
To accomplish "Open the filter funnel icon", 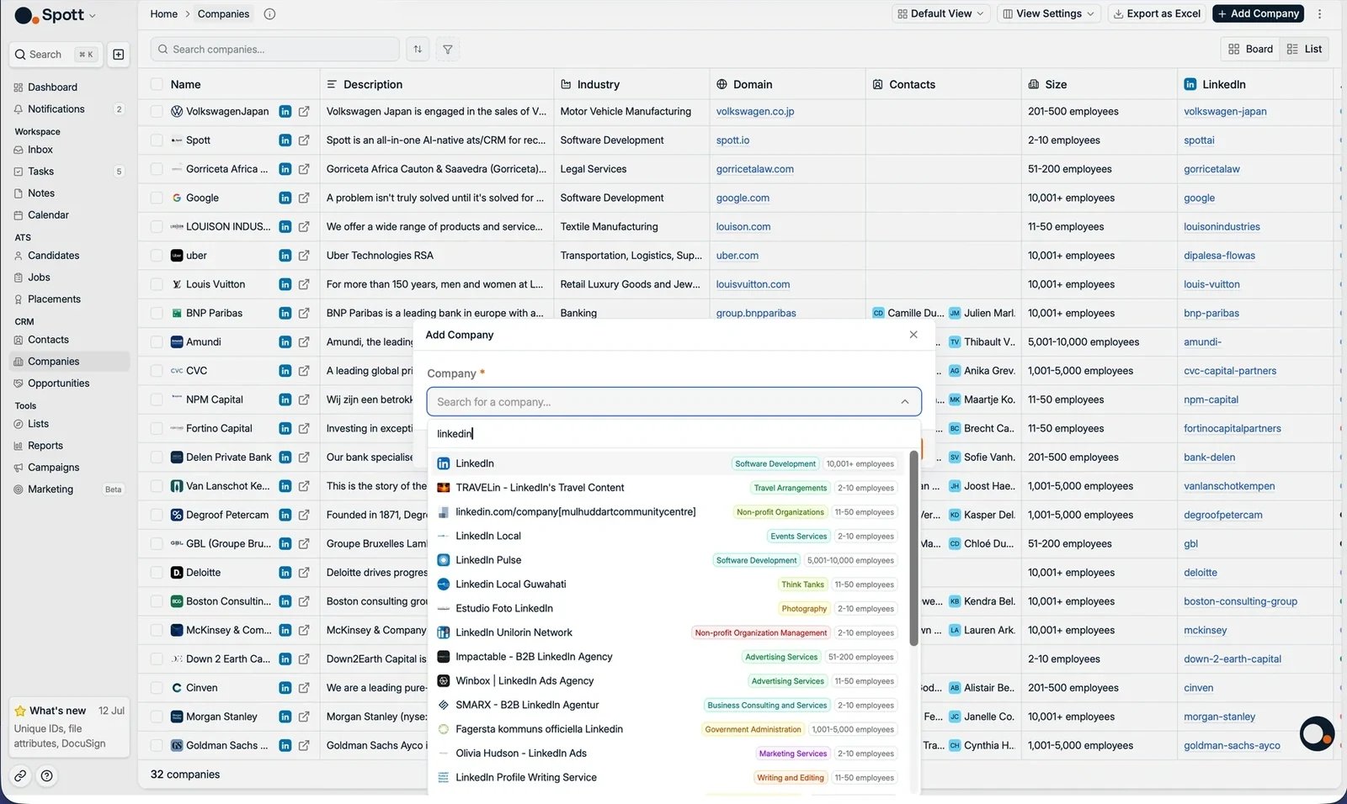I will point(448,50).
